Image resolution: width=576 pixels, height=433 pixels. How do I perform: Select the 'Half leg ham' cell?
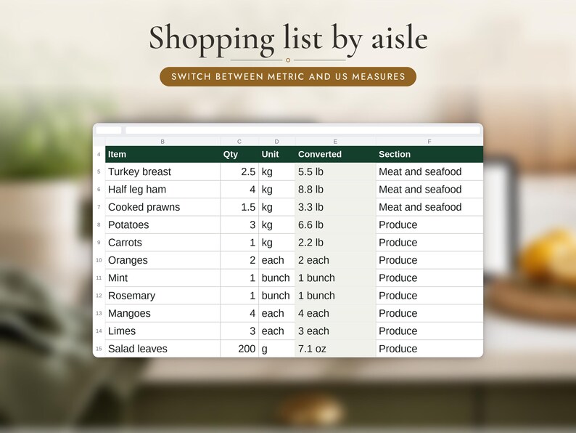click(x=162, y=190)
